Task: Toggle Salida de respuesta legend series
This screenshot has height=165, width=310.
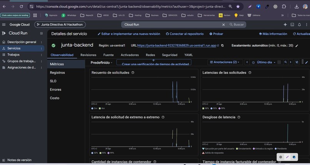Action: coord(213,153)
